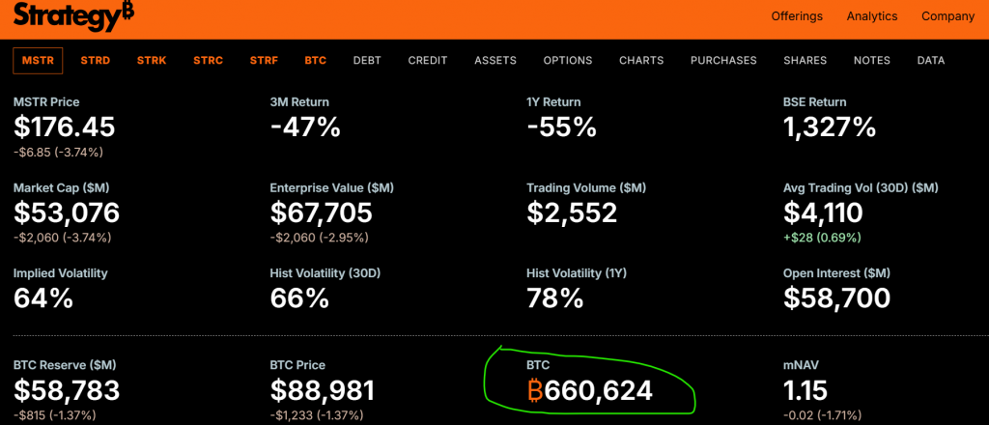Click the BTC Reserve value $58,783
Viewport: 989px width, 425px height.
[67, 391]
